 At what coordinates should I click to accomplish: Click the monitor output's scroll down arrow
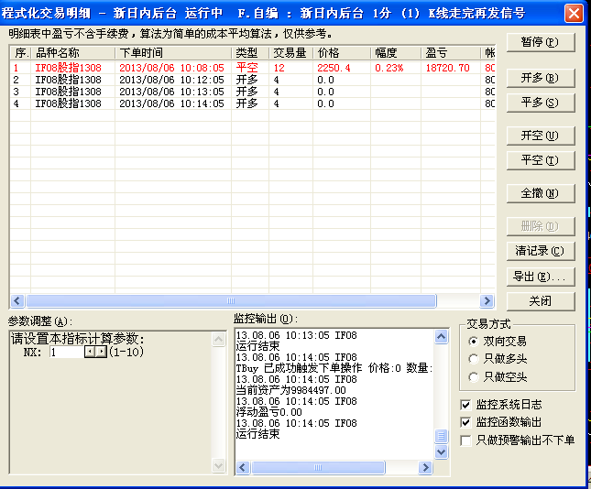441,451
